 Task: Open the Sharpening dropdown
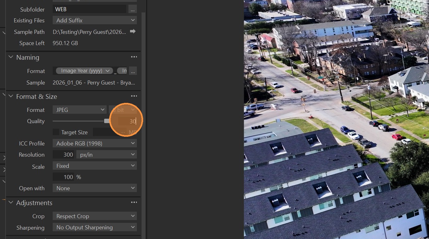coord(95,227)
